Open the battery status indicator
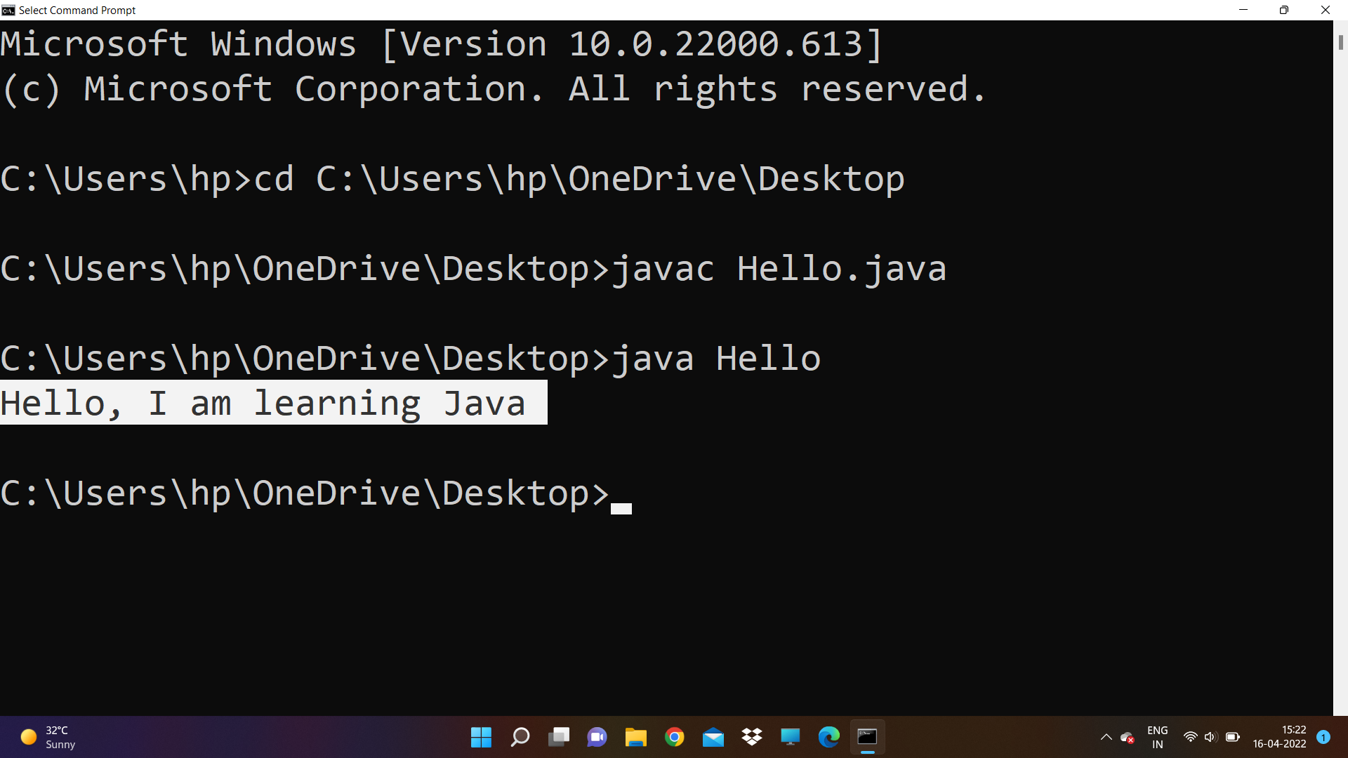This screenshot has height=758, width=1348. click(x=1234, y=737)
